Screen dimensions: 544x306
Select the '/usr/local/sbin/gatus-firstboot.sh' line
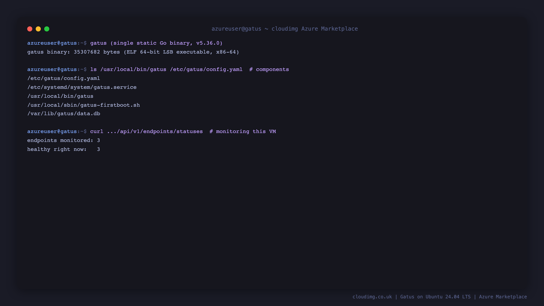point(84,105)
